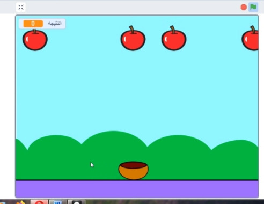
Task: Open the Opera icon in the taskbar
Action: pyautogui.click(x=39, y=202)
